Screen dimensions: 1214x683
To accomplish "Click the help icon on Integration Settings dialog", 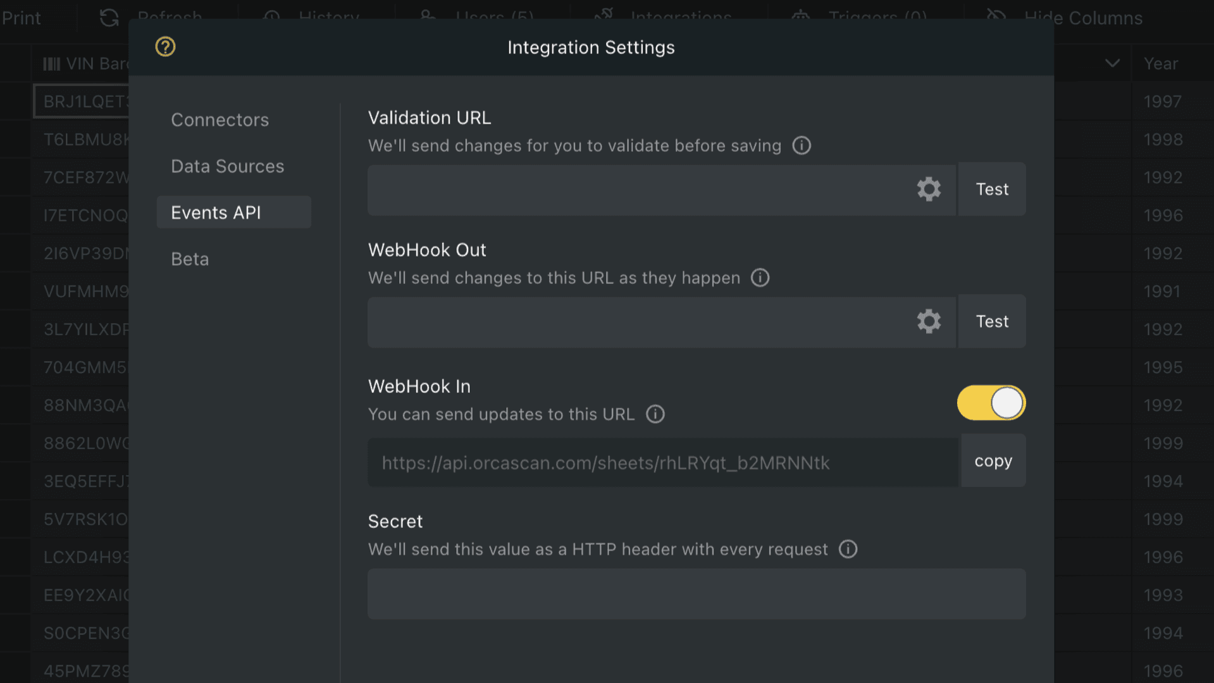I will (x=164, y=47).
